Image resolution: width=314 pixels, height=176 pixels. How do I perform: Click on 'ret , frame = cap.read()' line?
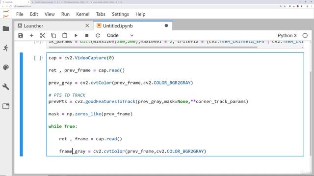tap(90, 139)
